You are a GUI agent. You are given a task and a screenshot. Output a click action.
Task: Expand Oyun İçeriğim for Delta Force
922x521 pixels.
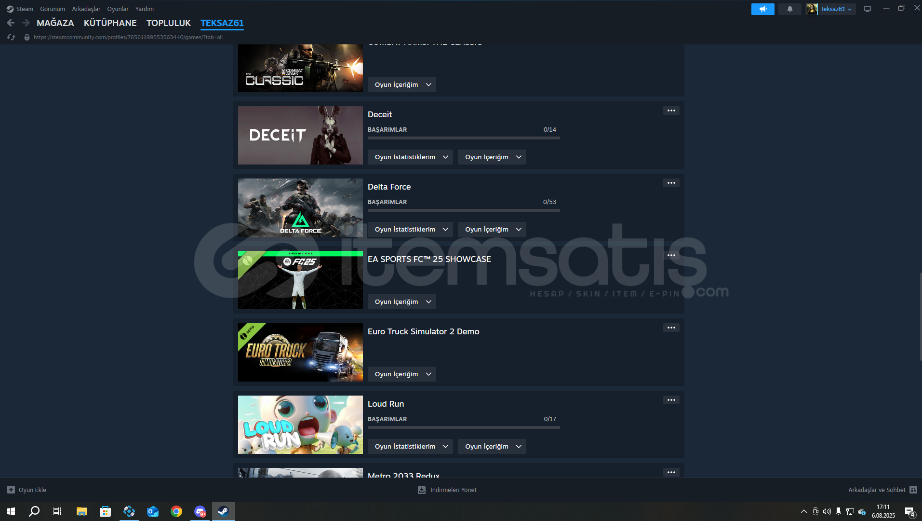(492, 229)
